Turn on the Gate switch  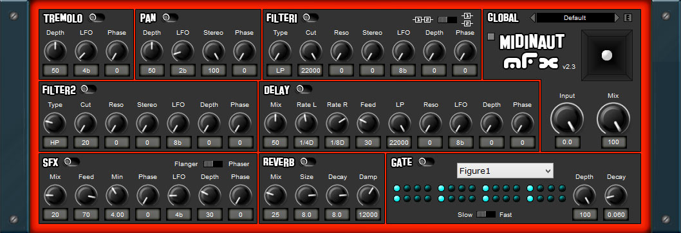point(426,162)
